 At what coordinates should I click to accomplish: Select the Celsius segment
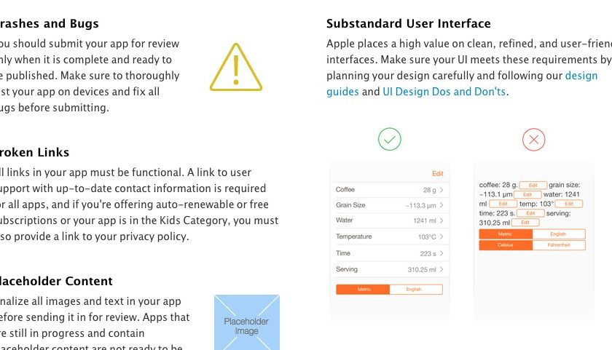pyautogui.click(x=506, y=246)
